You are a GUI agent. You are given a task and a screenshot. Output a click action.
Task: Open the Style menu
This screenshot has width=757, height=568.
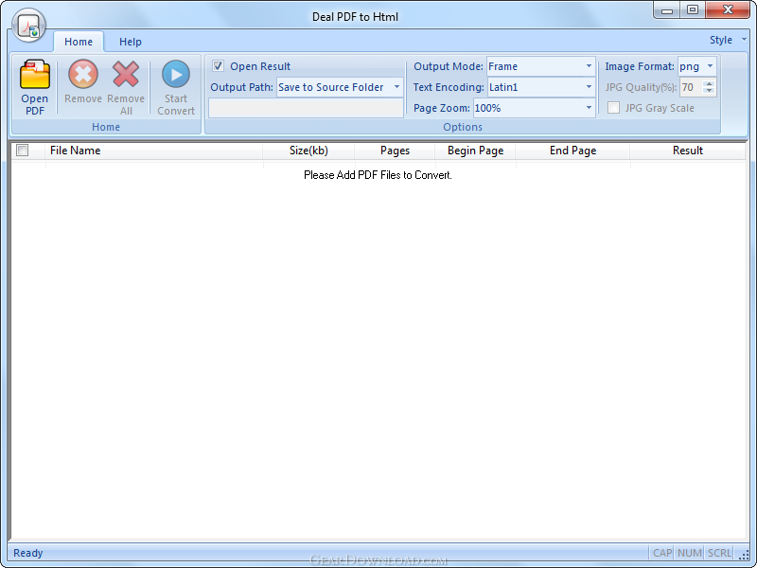point(727,40)
